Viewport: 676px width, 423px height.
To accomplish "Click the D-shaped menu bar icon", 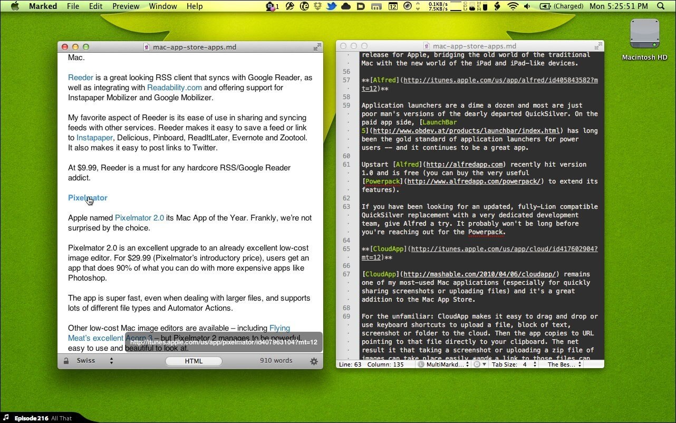I will 361,6.
